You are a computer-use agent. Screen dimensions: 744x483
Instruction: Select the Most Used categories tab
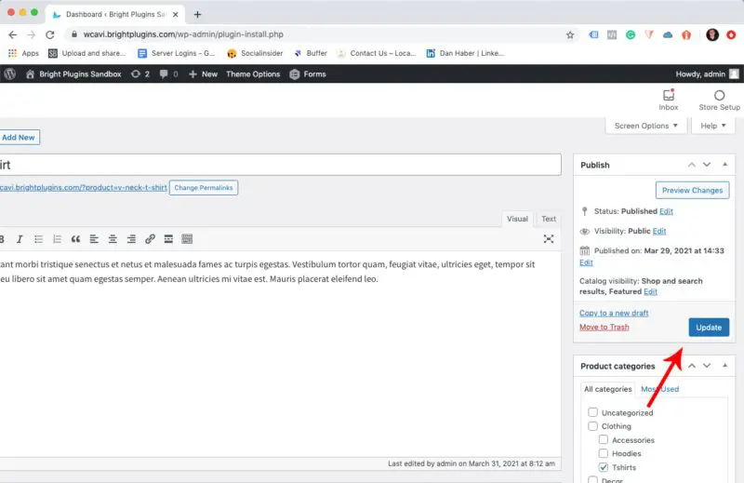[659, 389]
